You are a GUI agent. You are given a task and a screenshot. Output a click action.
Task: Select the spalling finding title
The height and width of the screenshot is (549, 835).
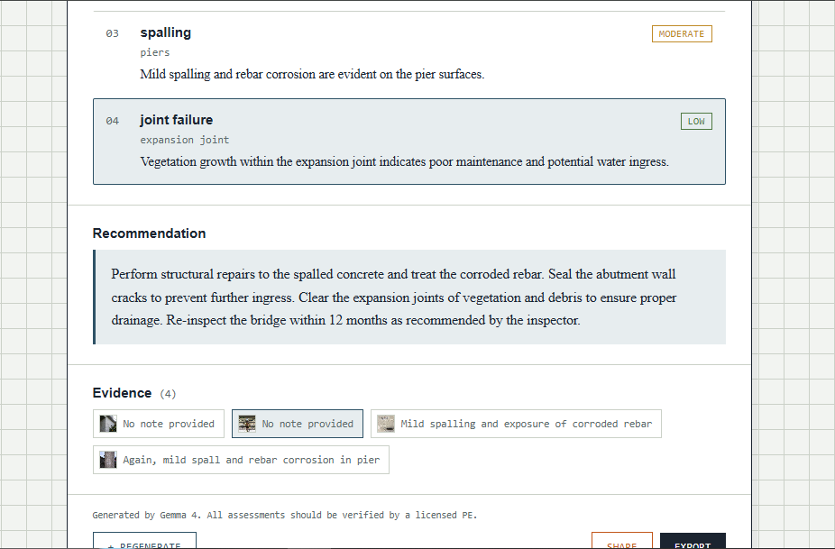click(166, 32)
